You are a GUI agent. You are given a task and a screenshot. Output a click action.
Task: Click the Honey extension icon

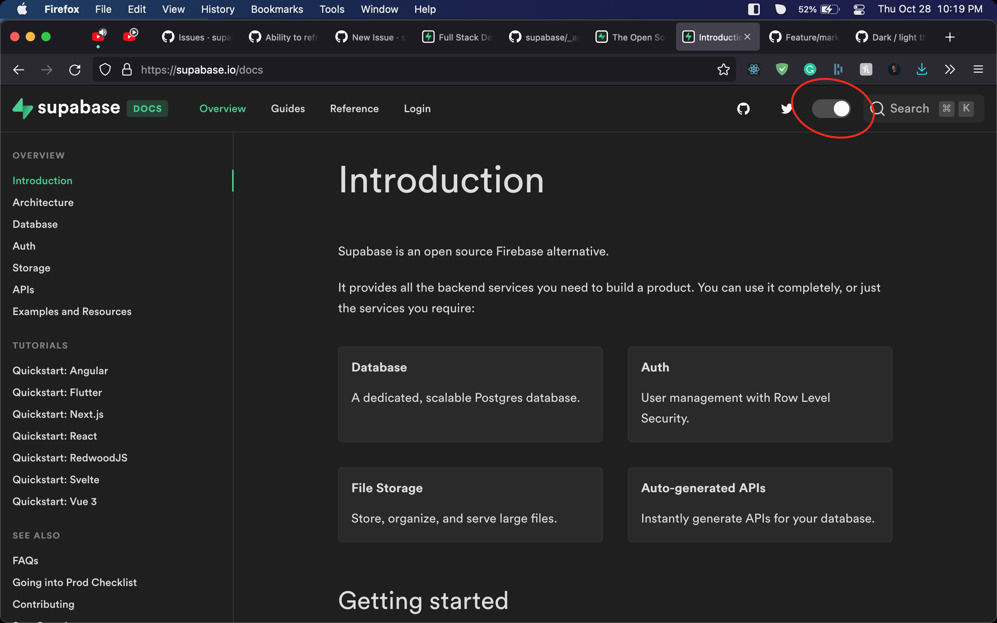(866, 69)
